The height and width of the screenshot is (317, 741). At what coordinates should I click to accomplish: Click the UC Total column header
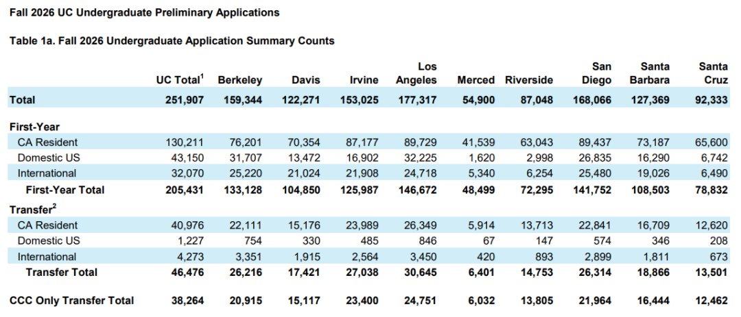coord(180,80)
